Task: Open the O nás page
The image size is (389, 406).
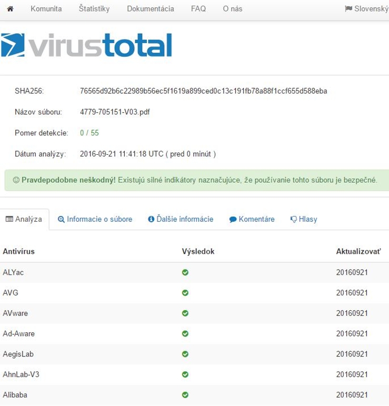Action: pos(233,9)
